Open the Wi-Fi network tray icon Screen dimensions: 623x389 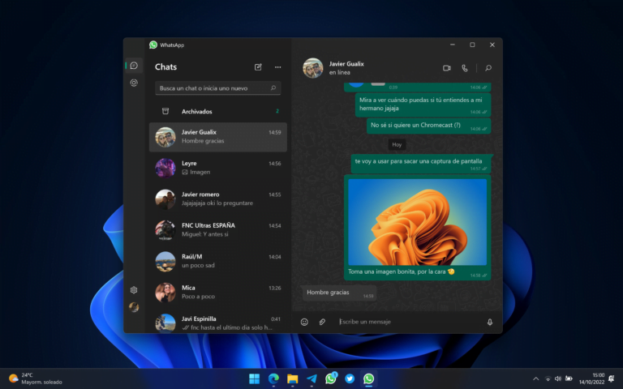pyautogui.click(x=548, y=378)
